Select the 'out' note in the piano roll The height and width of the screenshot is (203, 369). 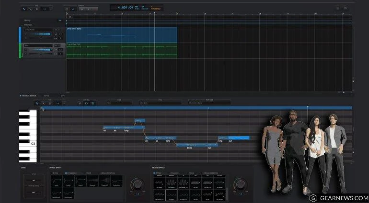point(239,138)
